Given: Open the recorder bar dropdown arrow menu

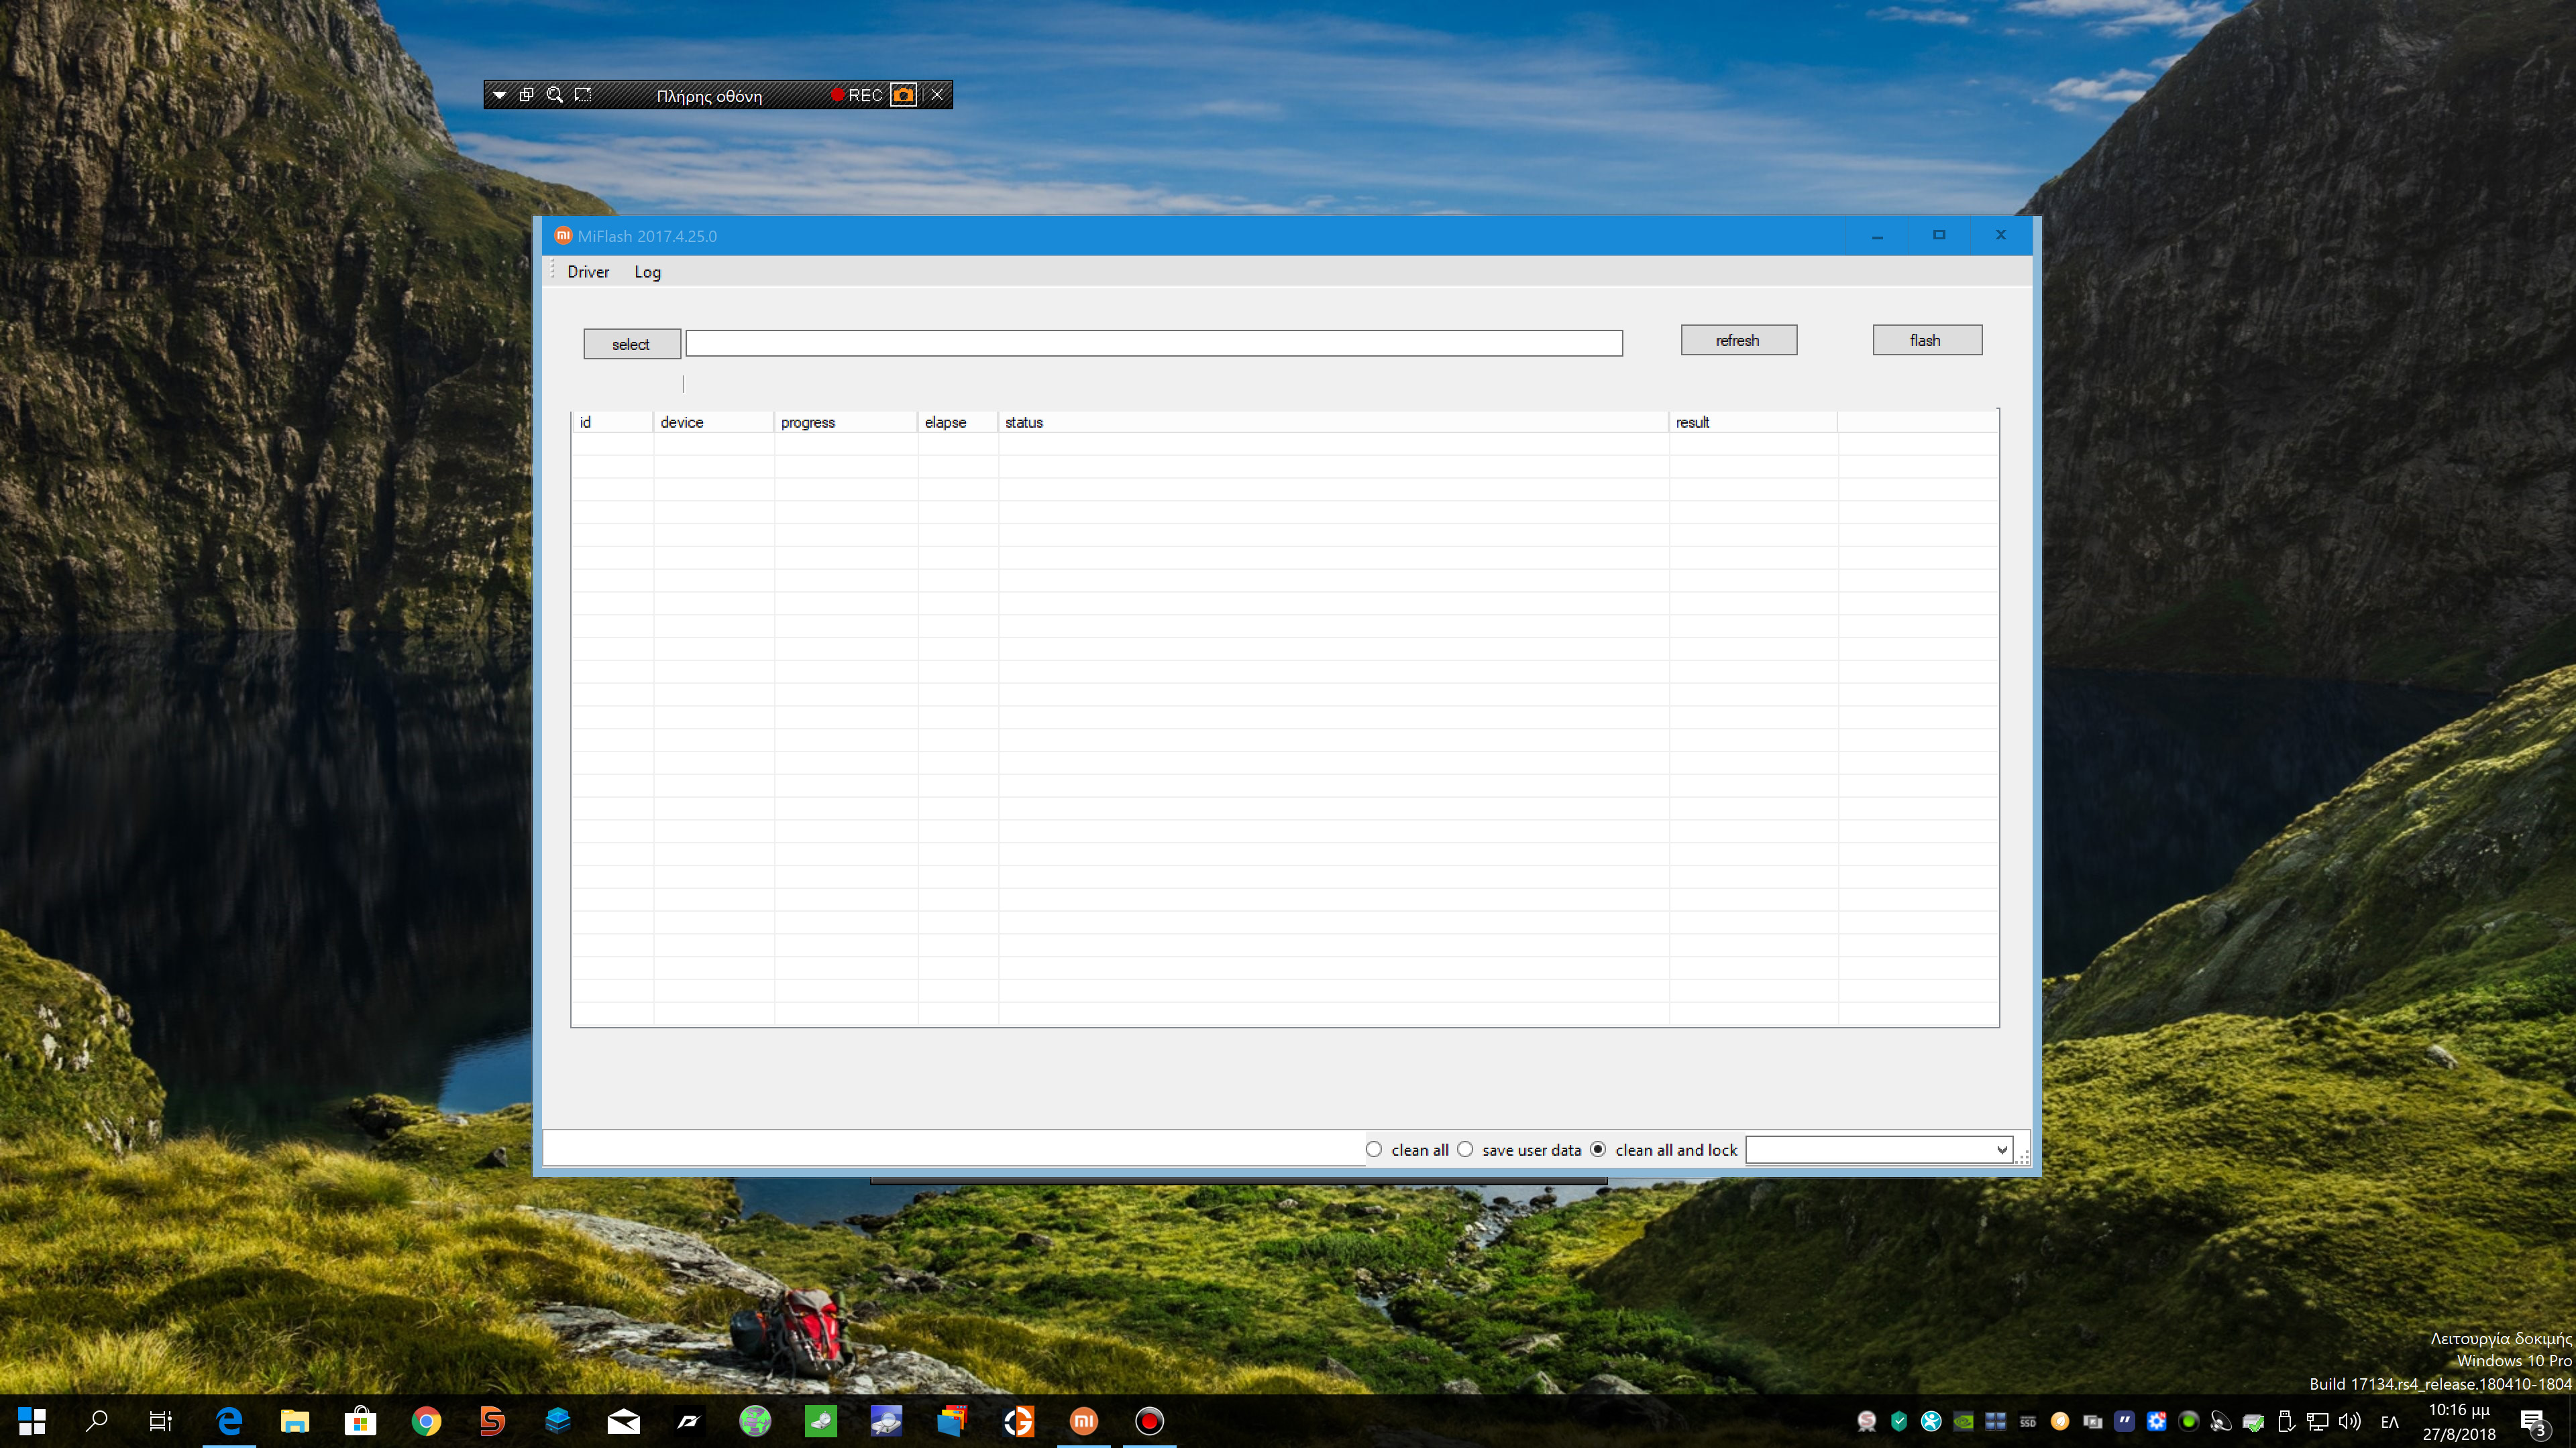Looking at the screenshot, I should point(499,95).
